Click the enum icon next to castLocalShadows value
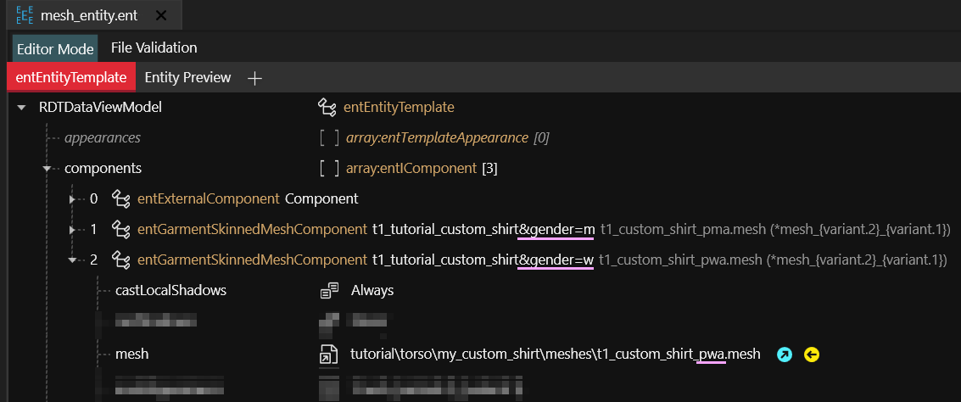 [329, 291]
